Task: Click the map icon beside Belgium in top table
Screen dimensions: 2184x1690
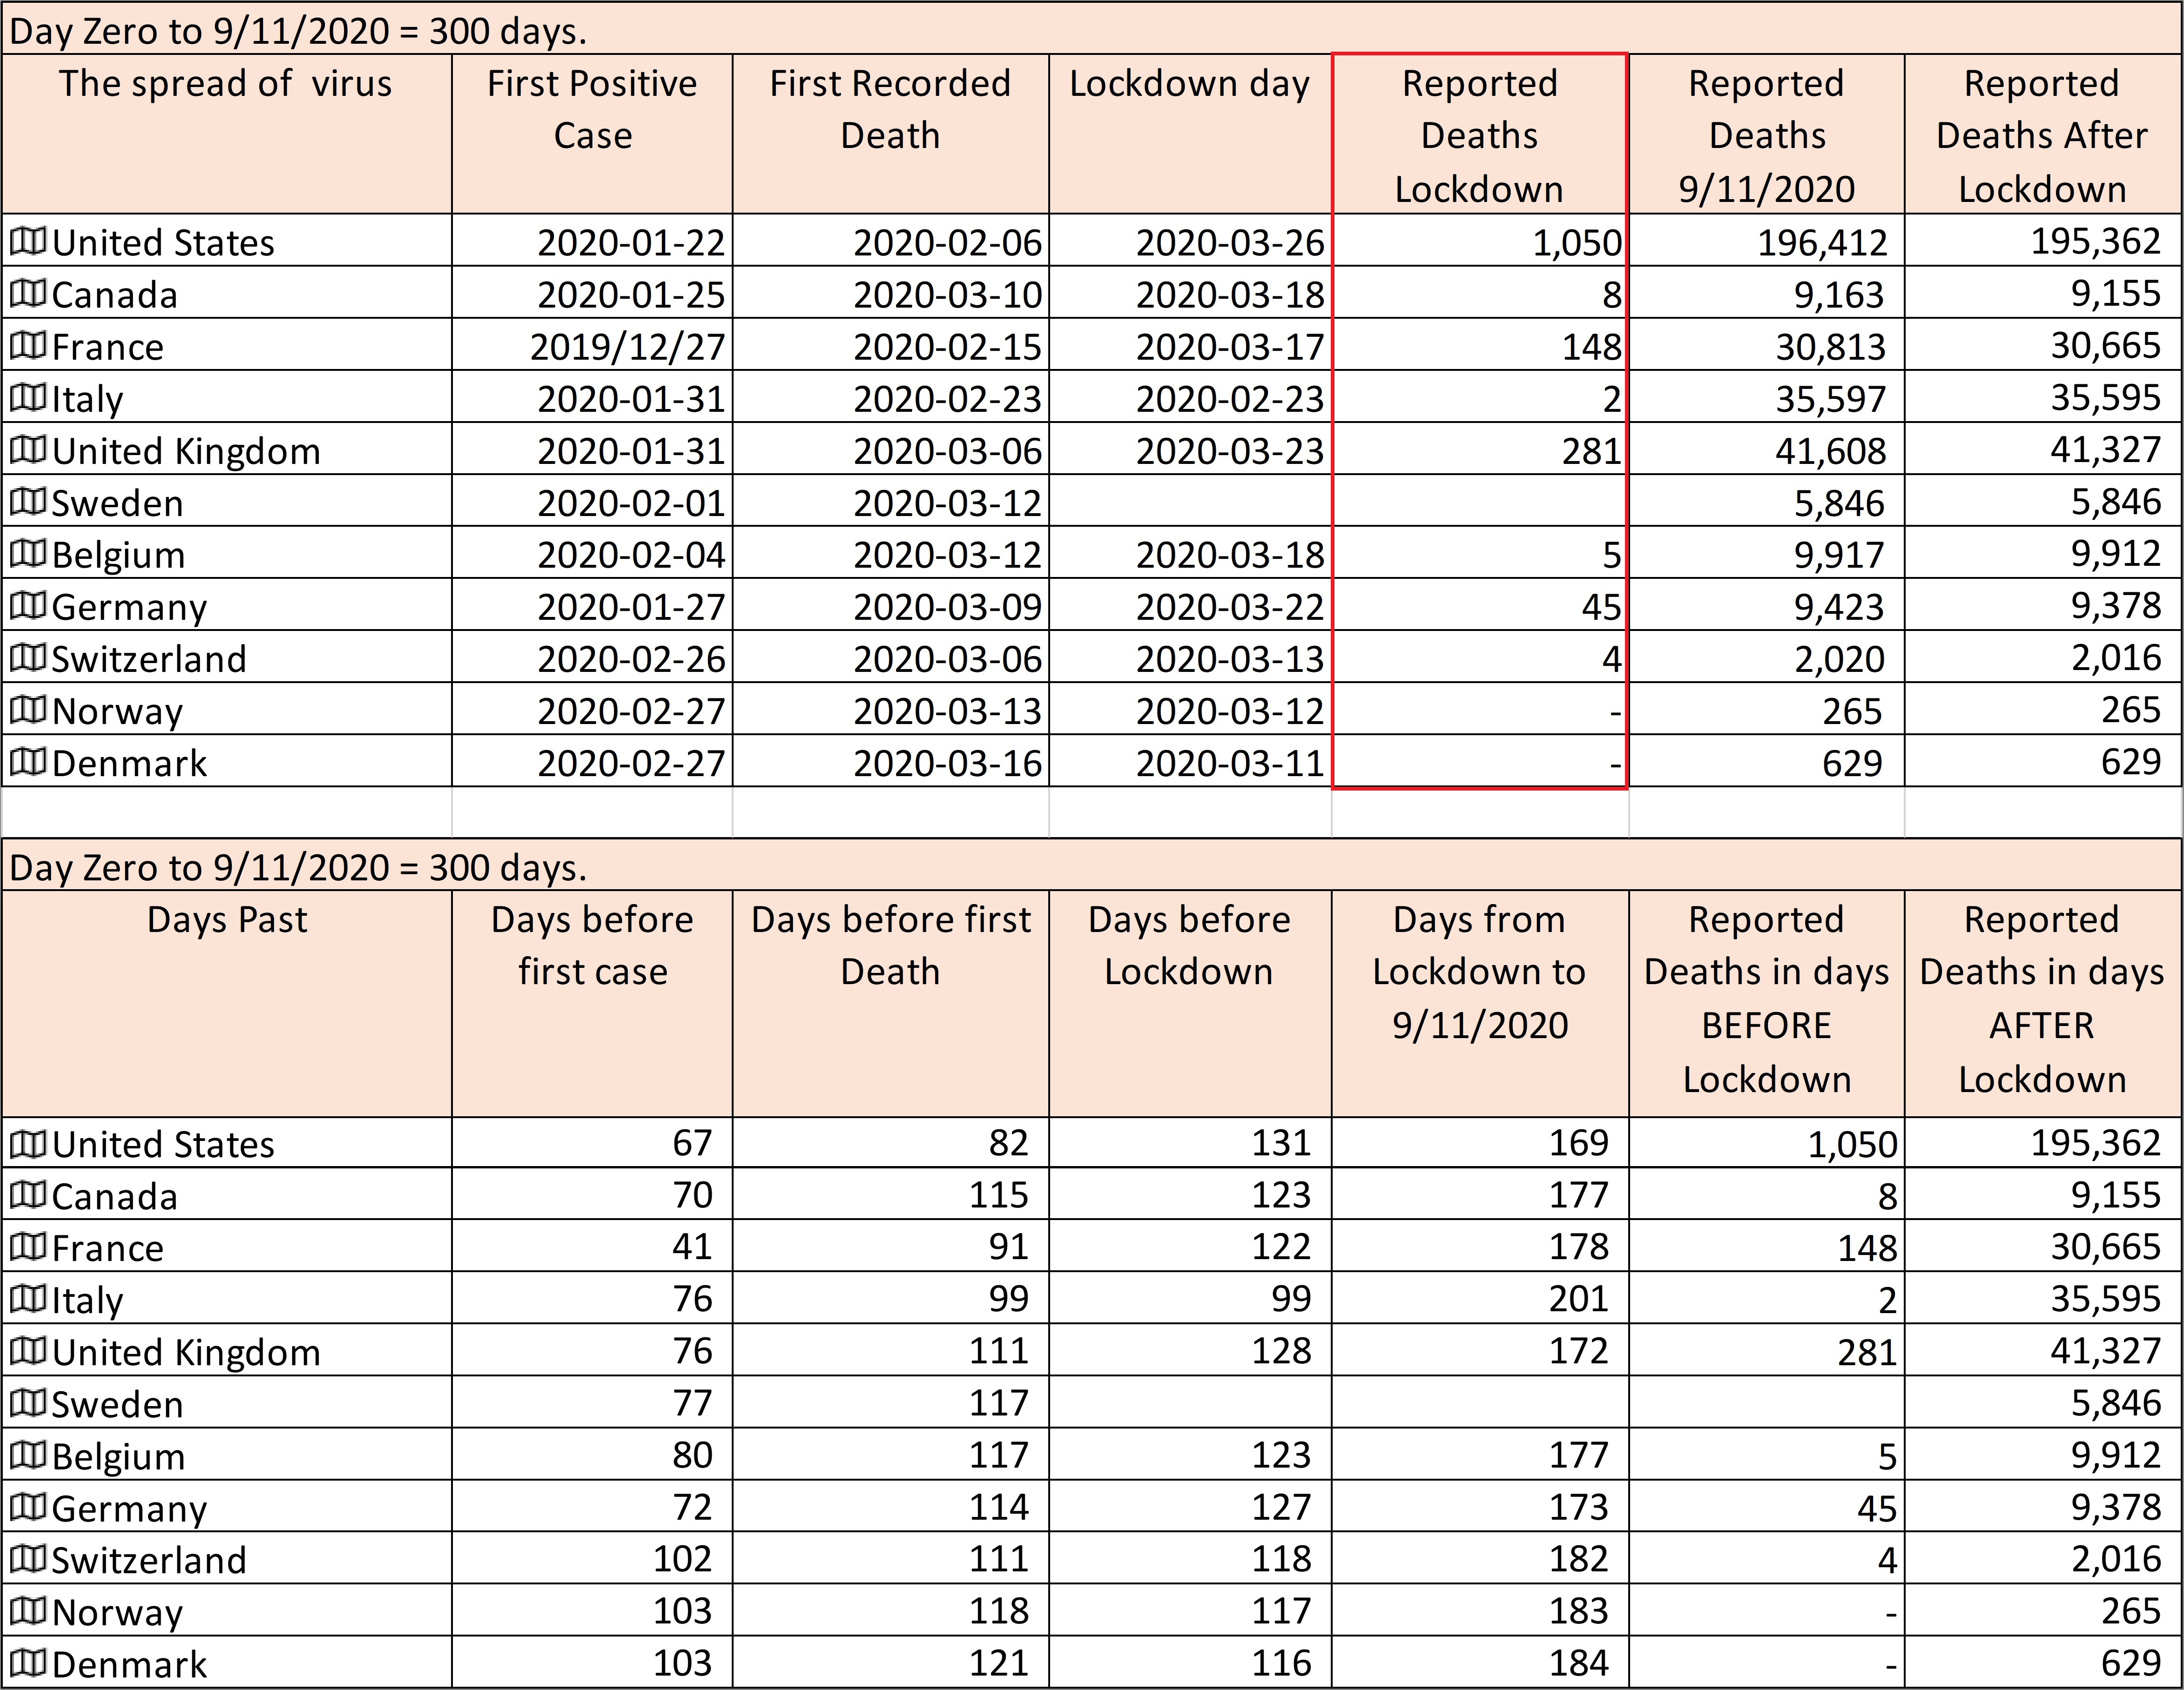Action: (x=28, y=553)
